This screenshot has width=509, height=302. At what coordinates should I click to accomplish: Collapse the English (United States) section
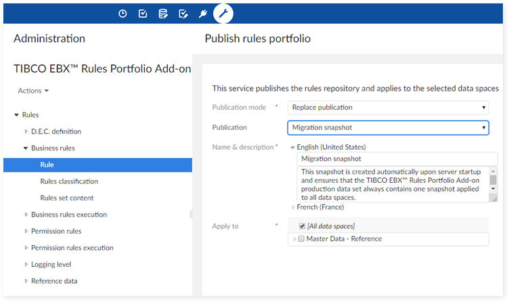click(292, 148)
